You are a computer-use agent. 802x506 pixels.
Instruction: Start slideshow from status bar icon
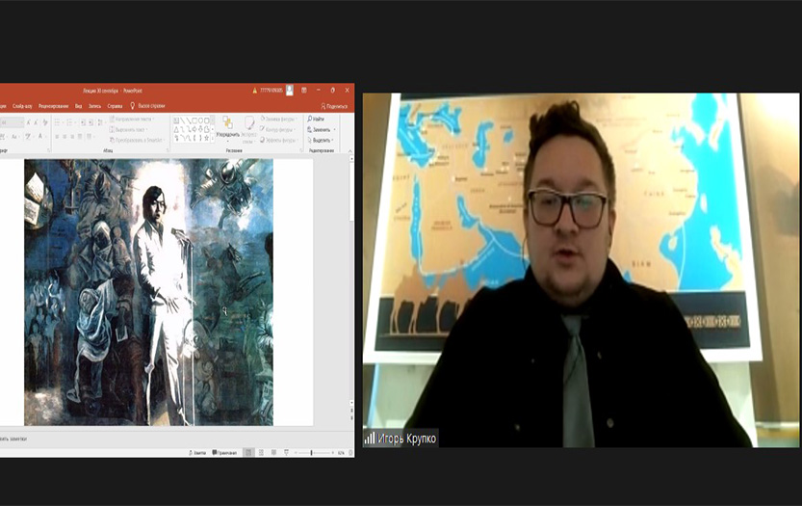point(286,452)
